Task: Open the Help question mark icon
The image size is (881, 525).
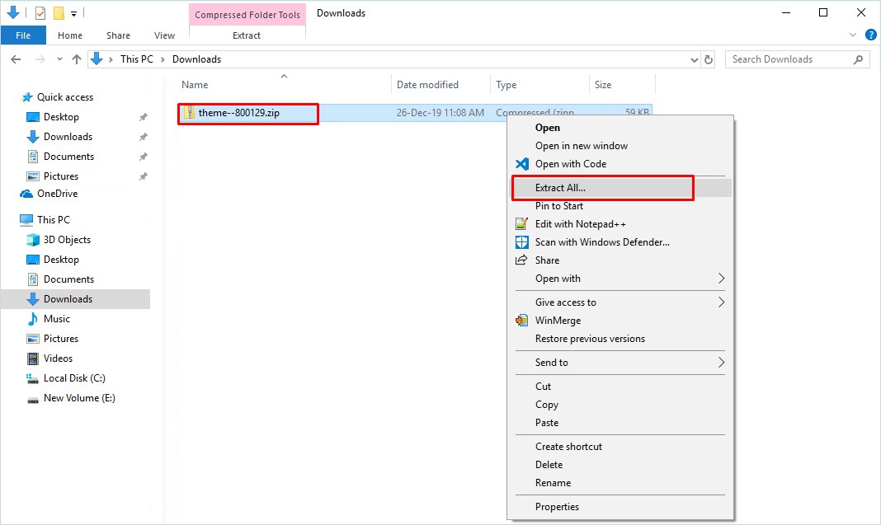Action: click(869, 35)
